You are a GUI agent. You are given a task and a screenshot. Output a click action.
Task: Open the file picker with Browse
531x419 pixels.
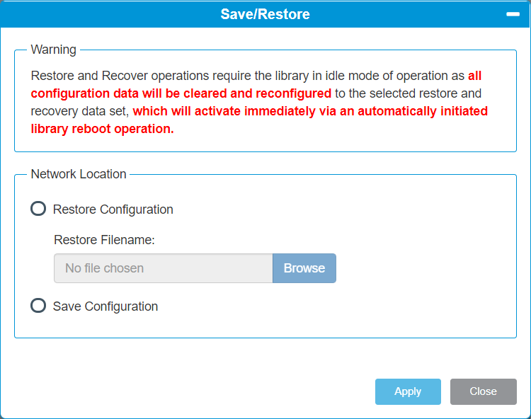click(x=304, y=268)
